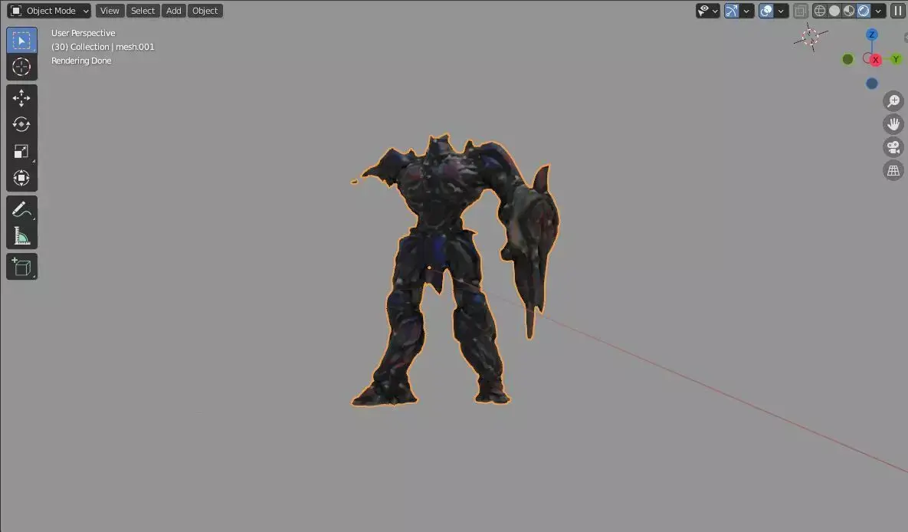Click the Zoom magnifier viewport button
Image resolution: width=908 pixels, height=532 pixels.
click(x=893, y=101)
